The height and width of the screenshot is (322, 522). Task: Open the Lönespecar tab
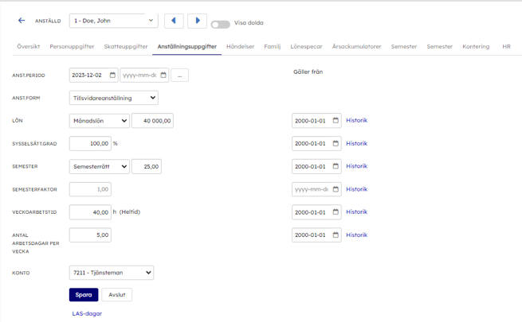pyautogui.click(x=306, y=47)
